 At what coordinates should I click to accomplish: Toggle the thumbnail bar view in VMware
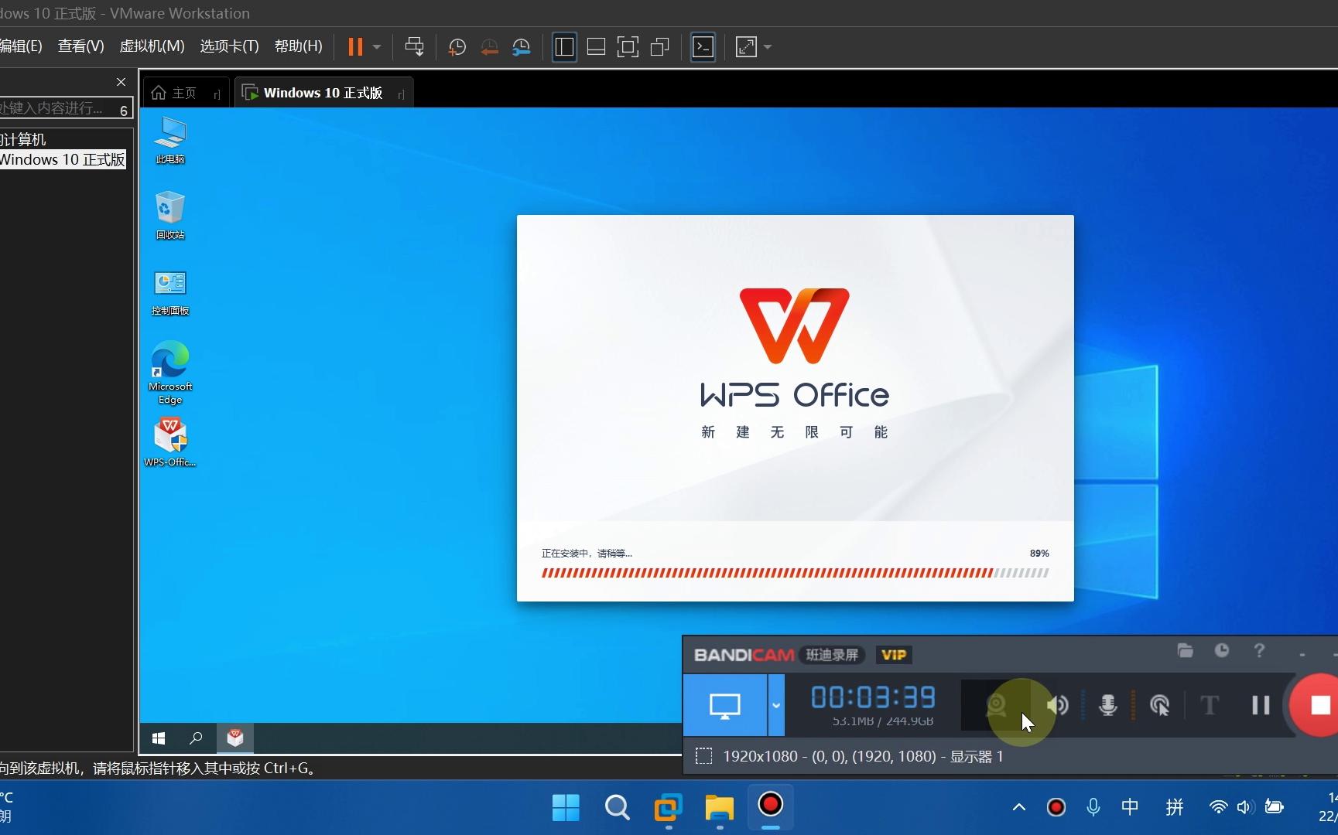coord(596,47)
